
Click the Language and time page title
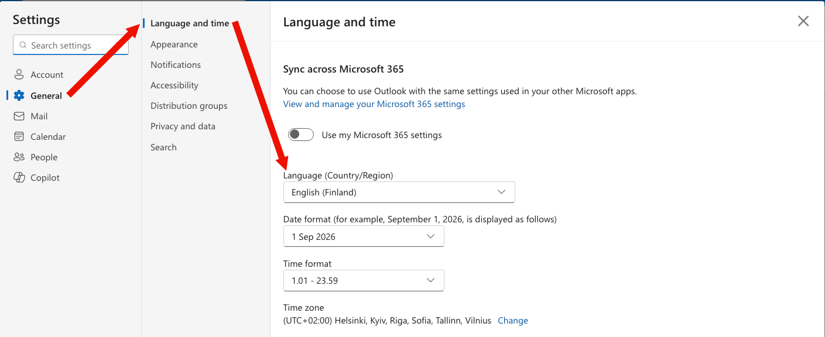(x=340, y=22)
